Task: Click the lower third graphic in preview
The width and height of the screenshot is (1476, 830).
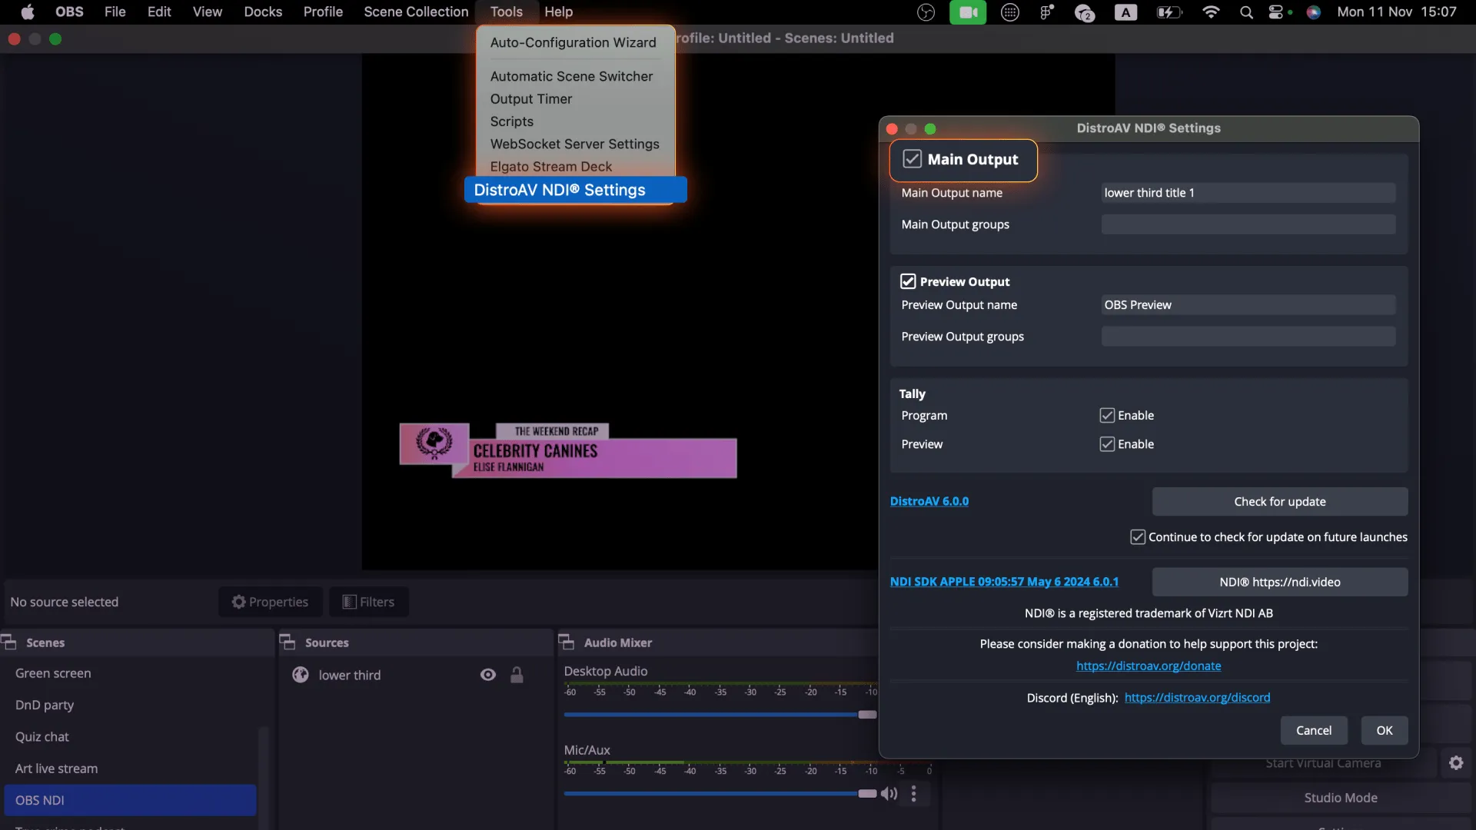Action: pos(568,450)
